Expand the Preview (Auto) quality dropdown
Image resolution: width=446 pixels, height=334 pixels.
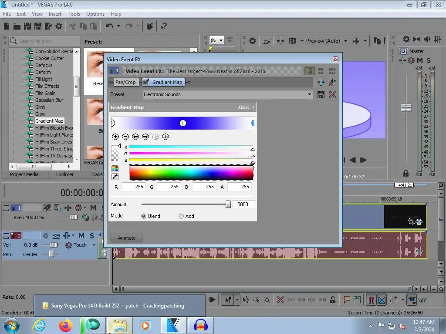(345, 41)
